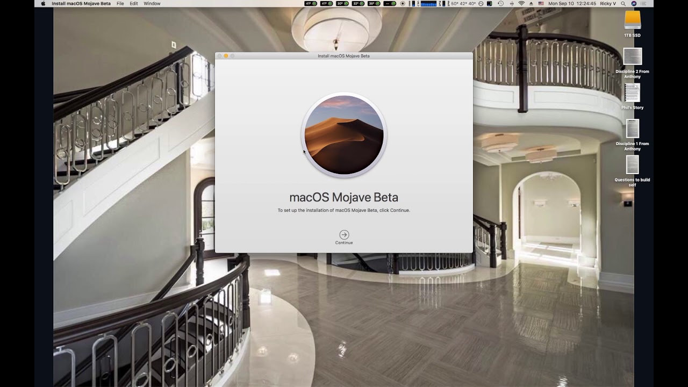
Task: Click the date and time clock
Action: (x=572, y=3)
